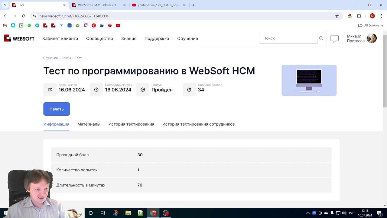Open Знания menu
The image size is (387, 218).
[129, 38]
